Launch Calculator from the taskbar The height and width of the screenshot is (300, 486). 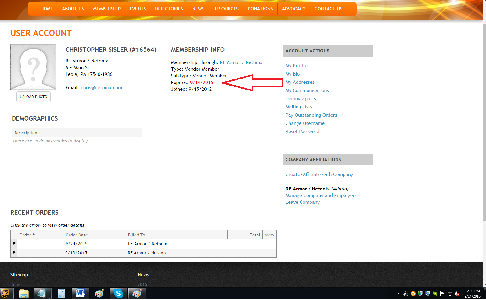pyautogui.click(x=61, y=293)
